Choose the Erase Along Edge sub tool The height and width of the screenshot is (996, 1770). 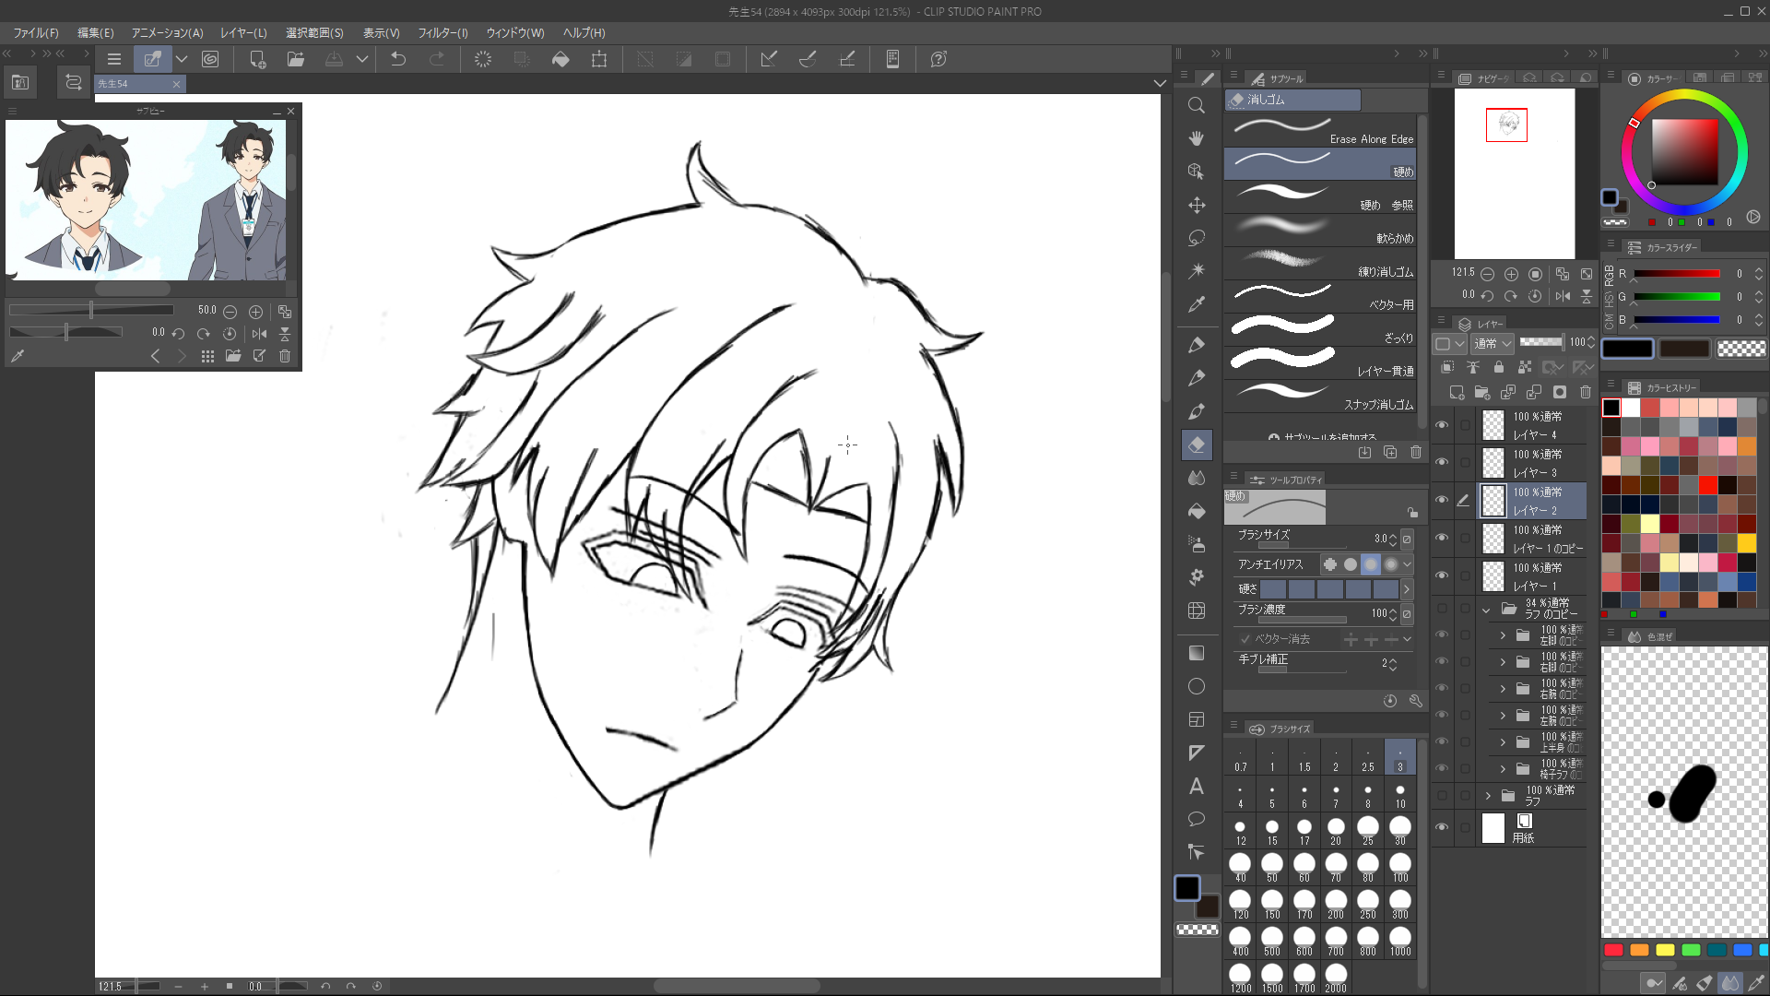tap(1320, 130)
